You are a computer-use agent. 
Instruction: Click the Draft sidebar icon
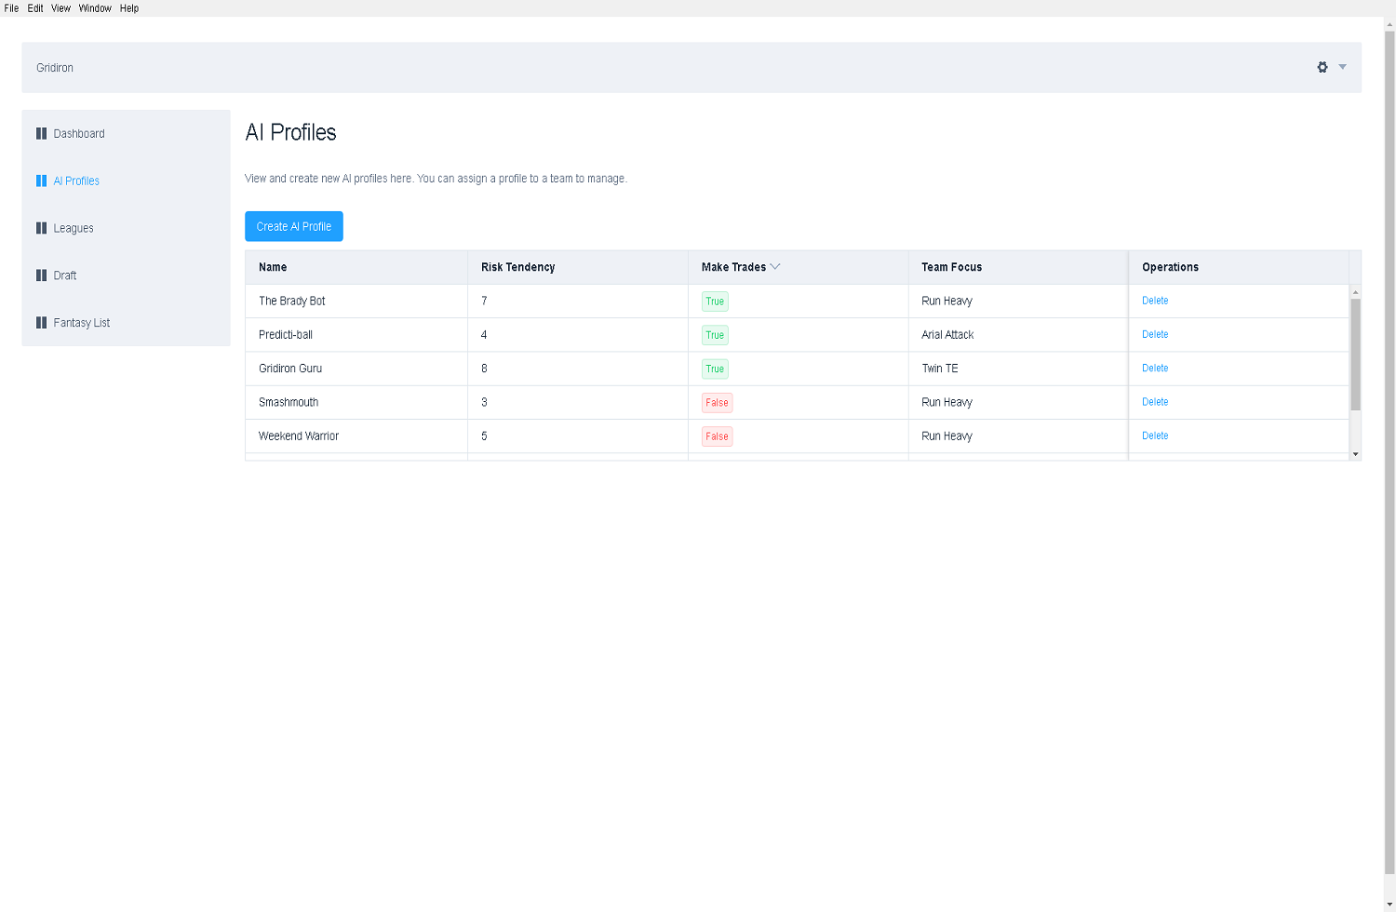41,275
